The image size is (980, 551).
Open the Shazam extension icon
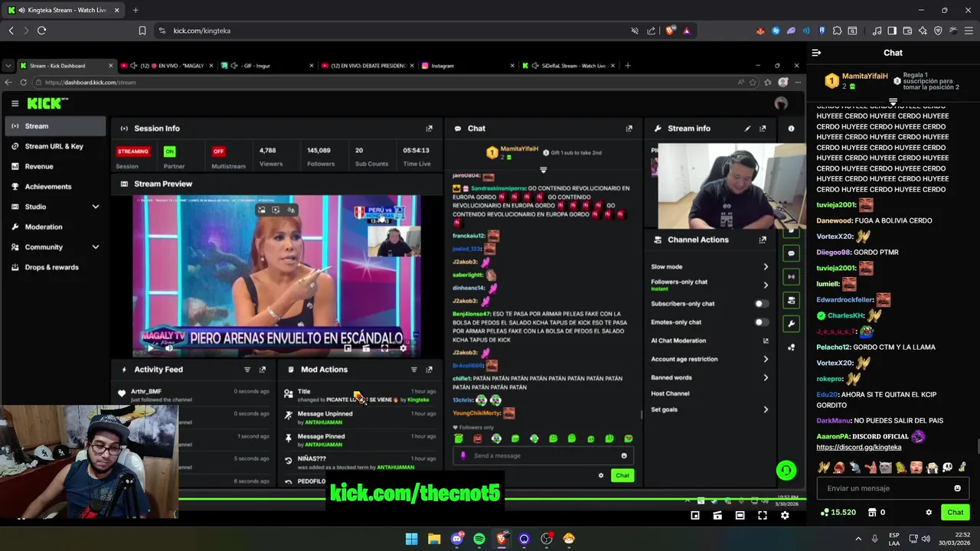pyautogui.click(x=776, y=31)
